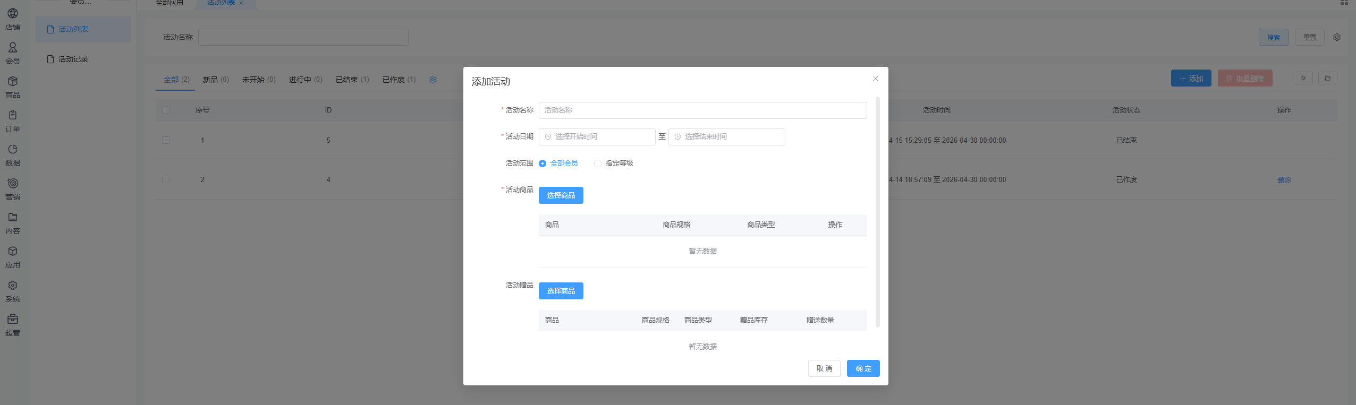
Task: Click the dialog's vertical scrollbar
Action: [878, 212]
